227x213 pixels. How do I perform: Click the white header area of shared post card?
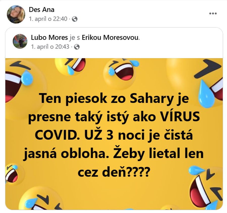[x=114, y=43]
